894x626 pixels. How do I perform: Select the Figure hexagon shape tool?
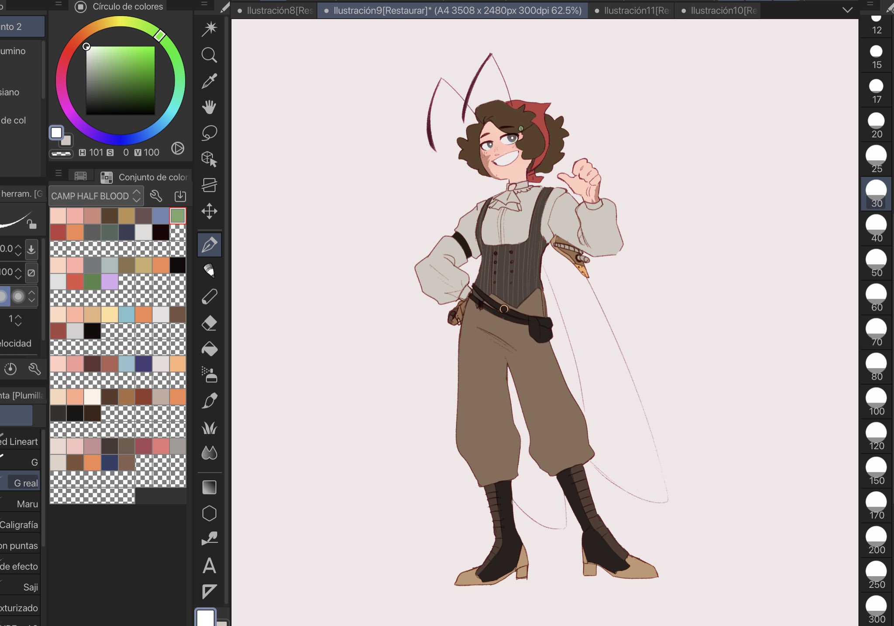(210, 513)
